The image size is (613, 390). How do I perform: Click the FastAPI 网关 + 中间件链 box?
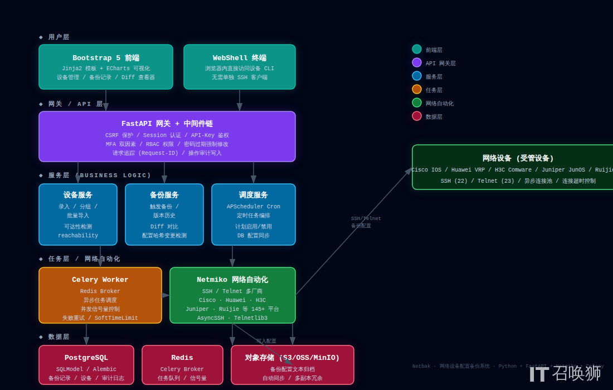pyautogui.click(x=167, y=136)
